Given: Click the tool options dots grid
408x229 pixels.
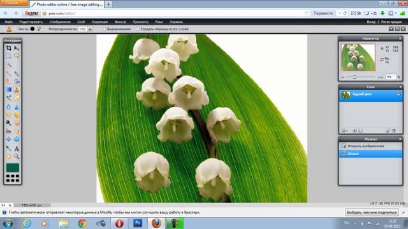Looking at the screenshot, I should point(13,178).
